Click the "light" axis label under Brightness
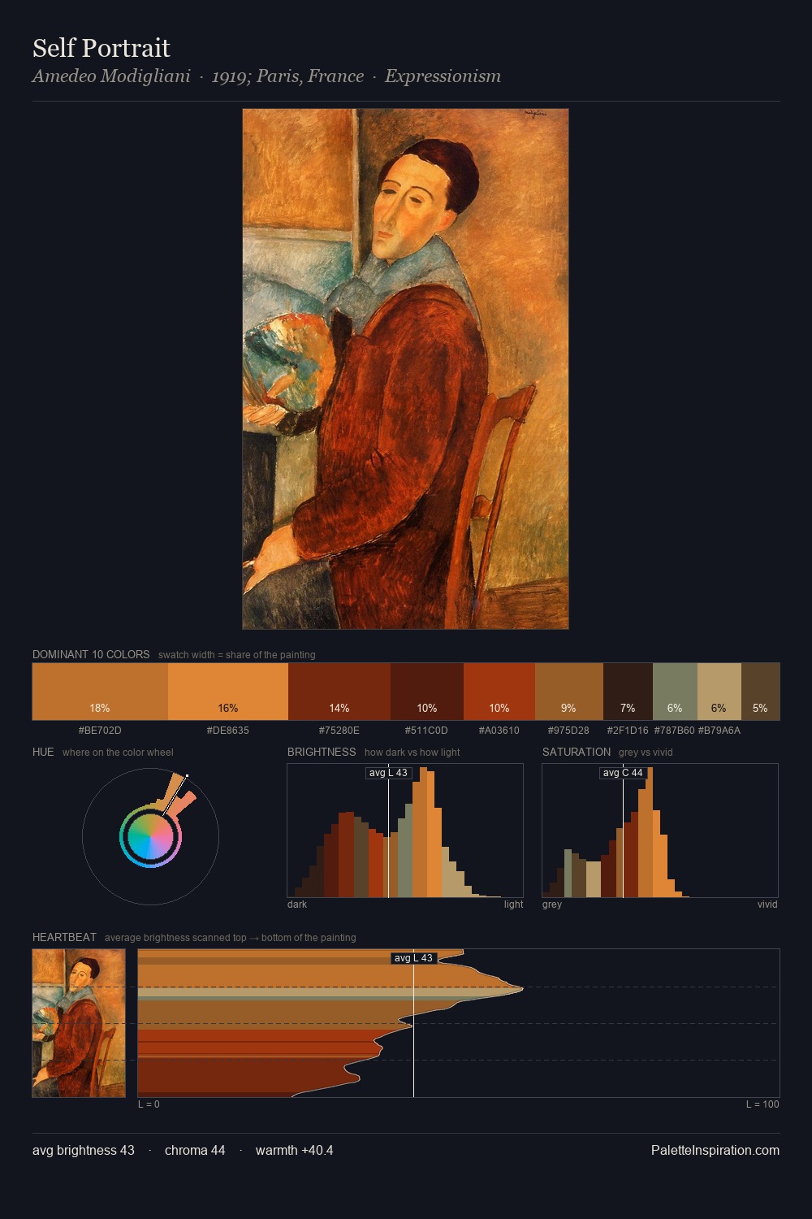The image size is (812, 1219). 513,904
